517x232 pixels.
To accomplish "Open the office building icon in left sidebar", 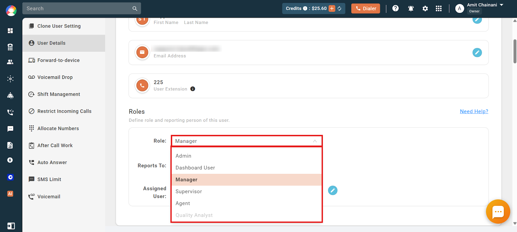I will point(10,47).
